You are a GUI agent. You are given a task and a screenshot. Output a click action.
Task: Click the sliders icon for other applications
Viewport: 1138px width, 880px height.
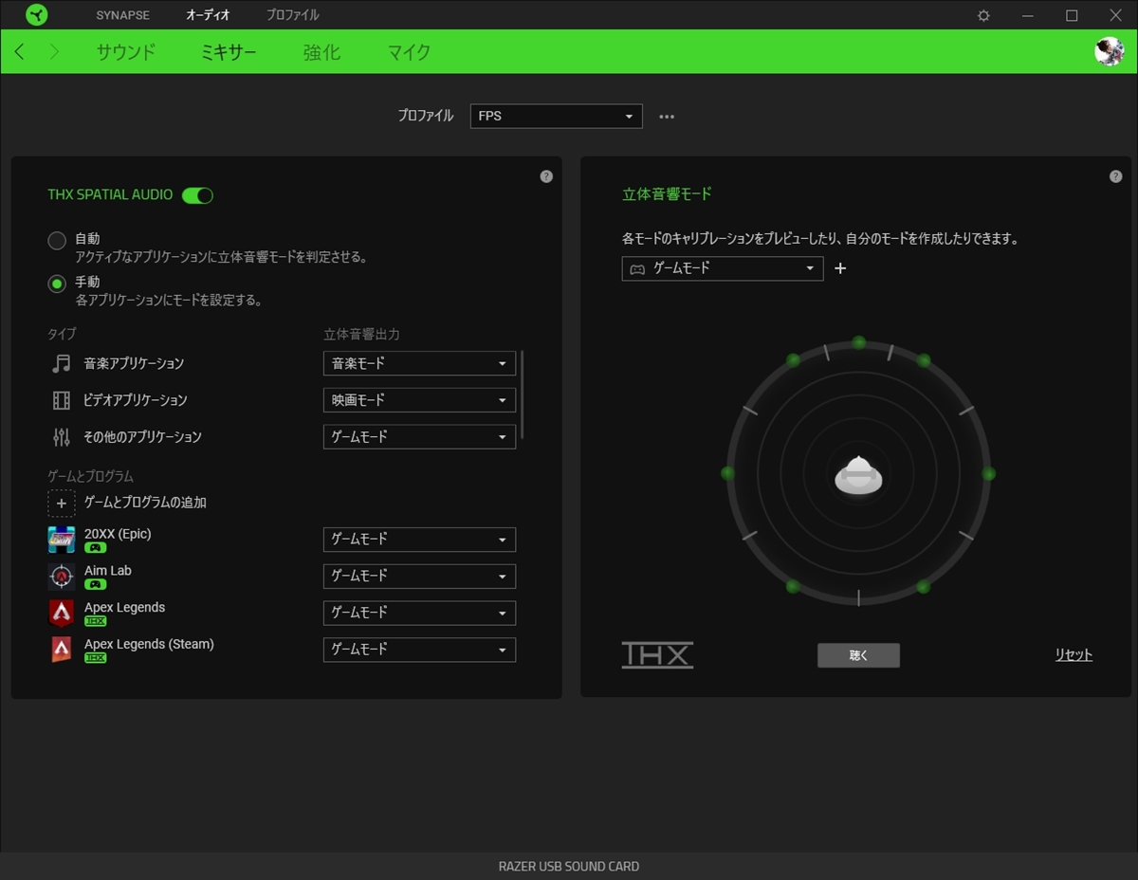[62, 437]
